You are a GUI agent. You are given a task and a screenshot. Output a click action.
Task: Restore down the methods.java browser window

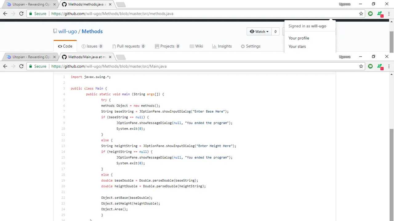point(373,4)
